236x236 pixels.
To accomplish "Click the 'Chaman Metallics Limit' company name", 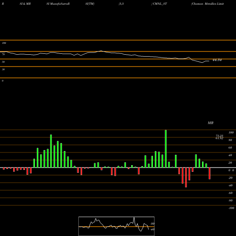I will (x=208, y=4).
